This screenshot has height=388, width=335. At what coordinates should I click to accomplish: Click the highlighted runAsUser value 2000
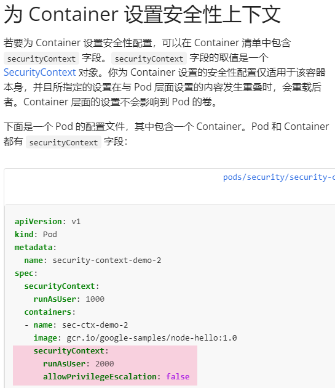click(104, 363)
